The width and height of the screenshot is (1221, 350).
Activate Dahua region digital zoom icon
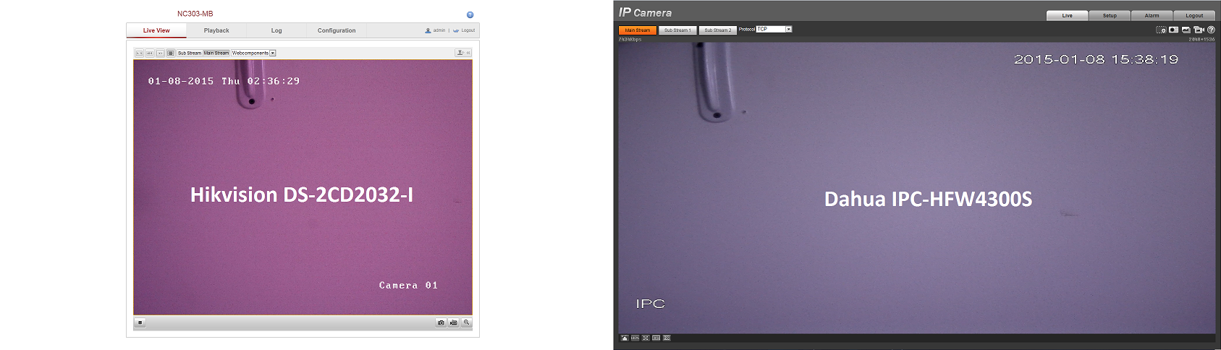pyautogui.click(x=1161, y=30)
